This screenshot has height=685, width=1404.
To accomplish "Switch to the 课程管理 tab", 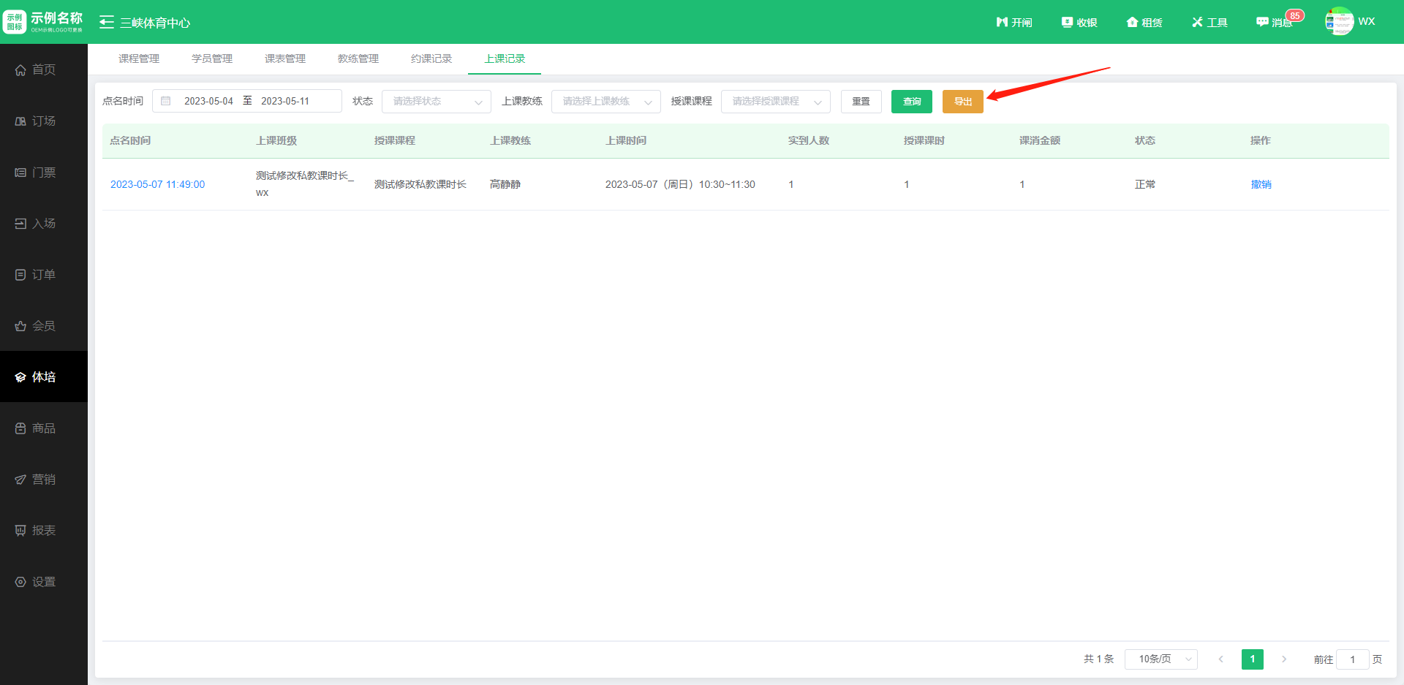I will pyautogui.click(x=139, y=59).
